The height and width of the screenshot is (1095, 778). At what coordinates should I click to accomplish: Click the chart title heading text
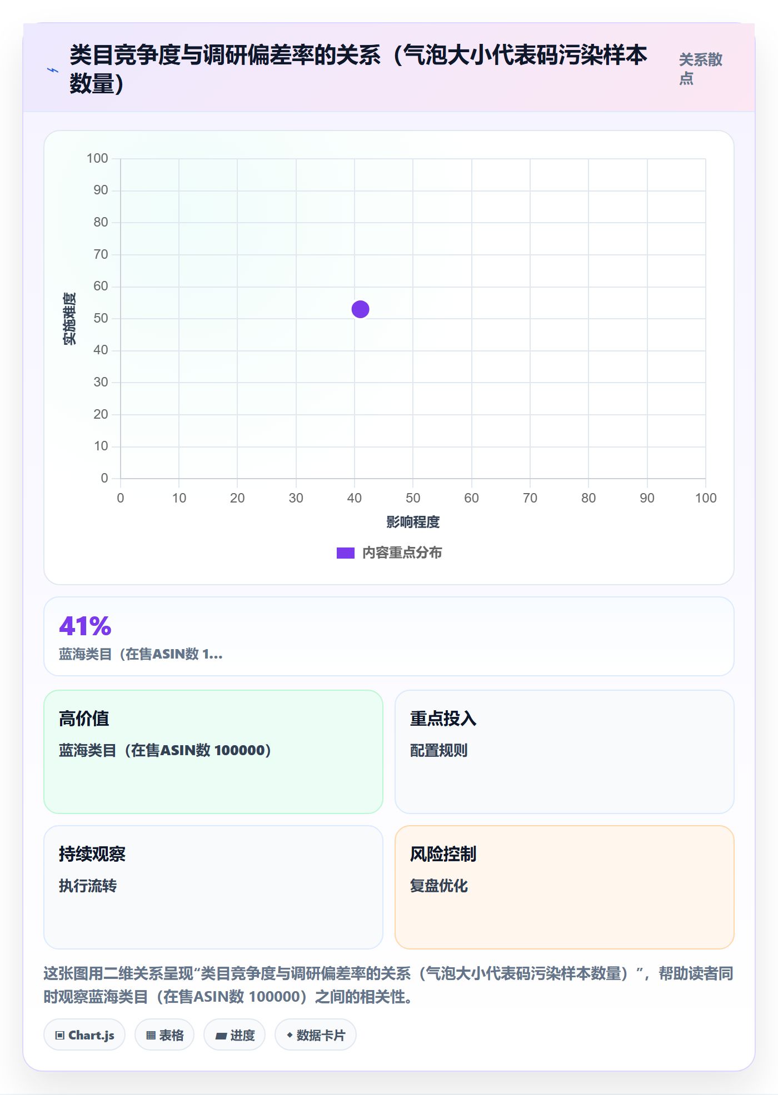(x=358, y=69)
